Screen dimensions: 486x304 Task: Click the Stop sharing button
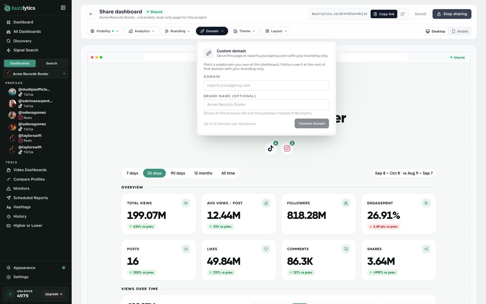[452, 14]
